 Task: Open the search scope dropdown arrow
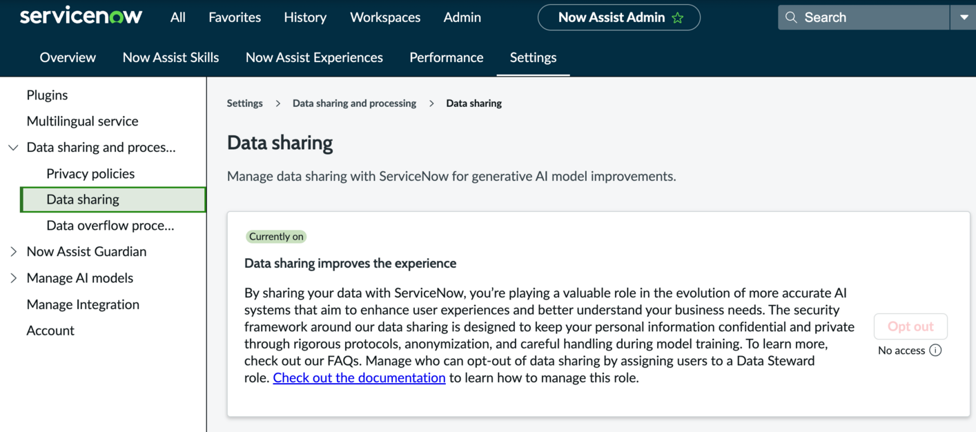tap(964, 17)
